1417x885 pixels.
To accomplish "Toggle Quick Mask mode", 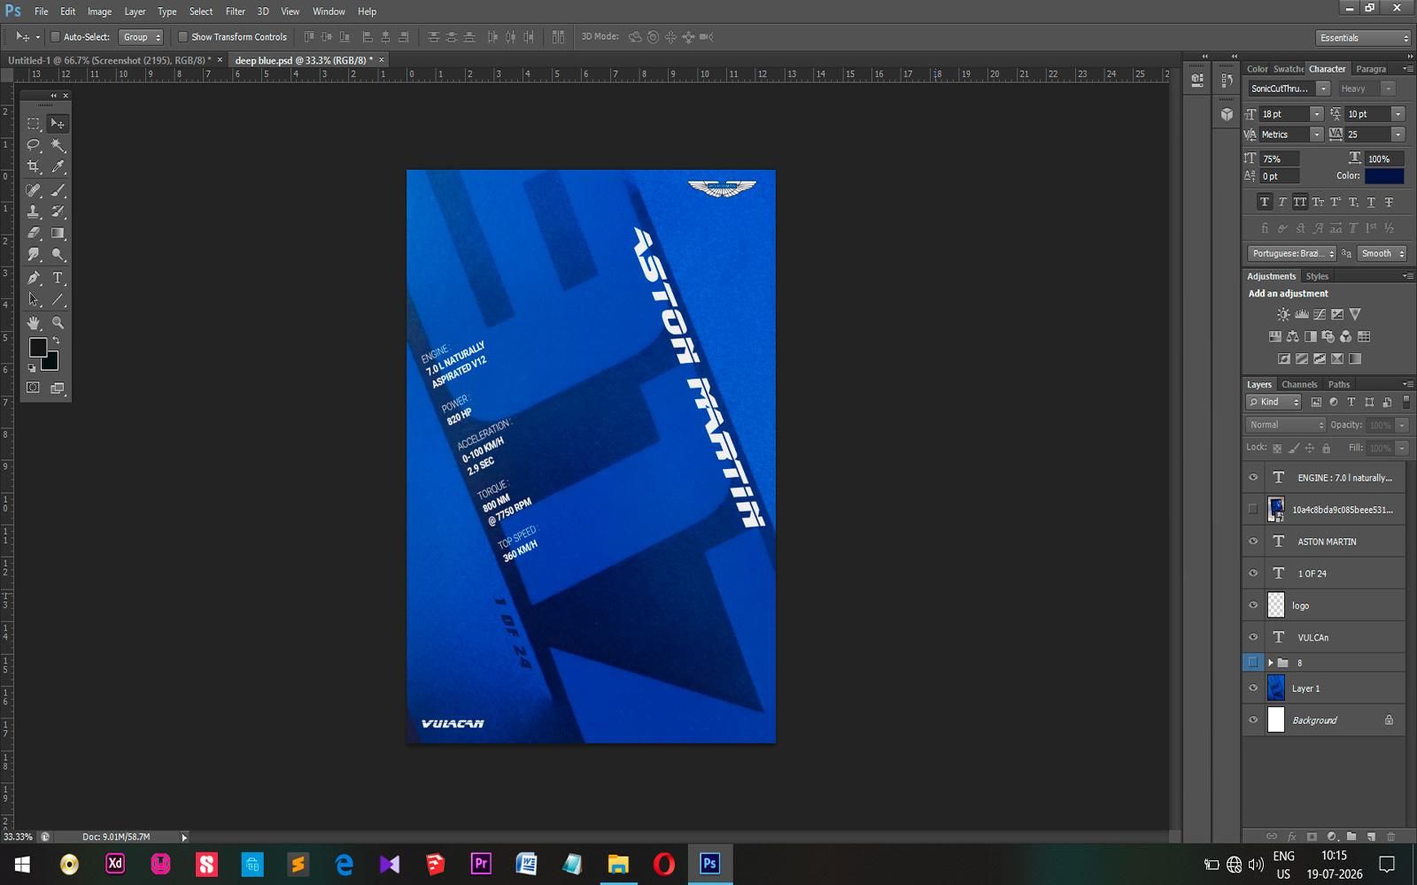I will (x=34, y=388).
